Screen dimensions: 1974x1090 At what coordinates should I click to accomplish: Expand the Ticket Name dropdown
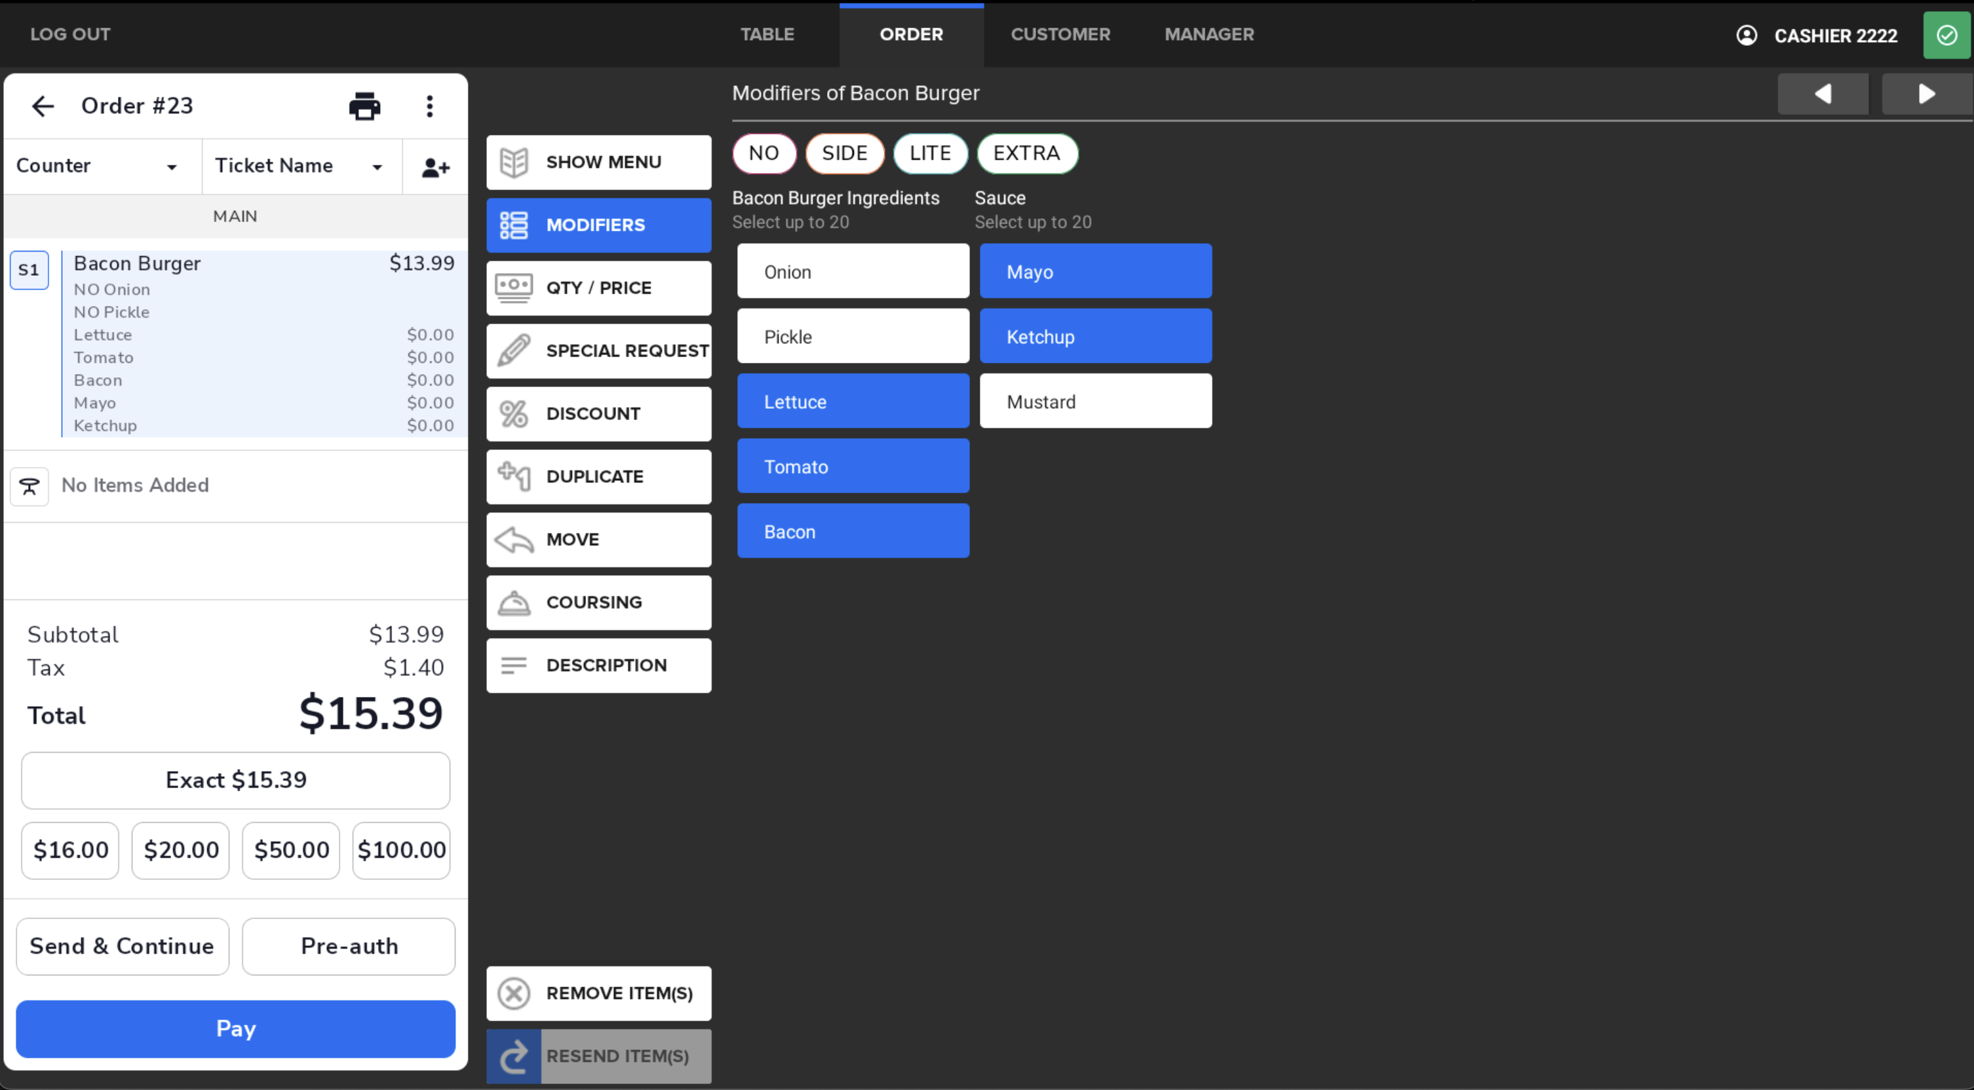(x=300, y=166)
